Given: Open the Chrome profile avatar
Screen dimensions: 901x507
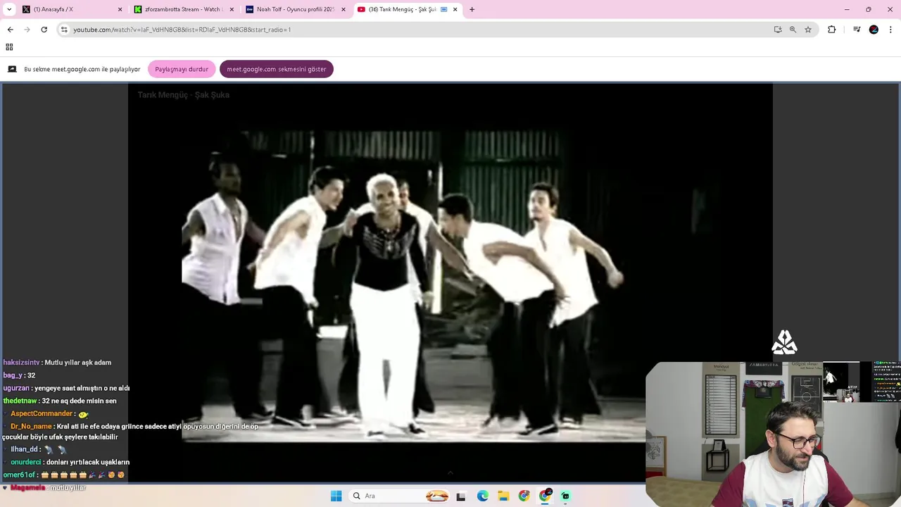Looking at the screenshot, I should [874, 30].
